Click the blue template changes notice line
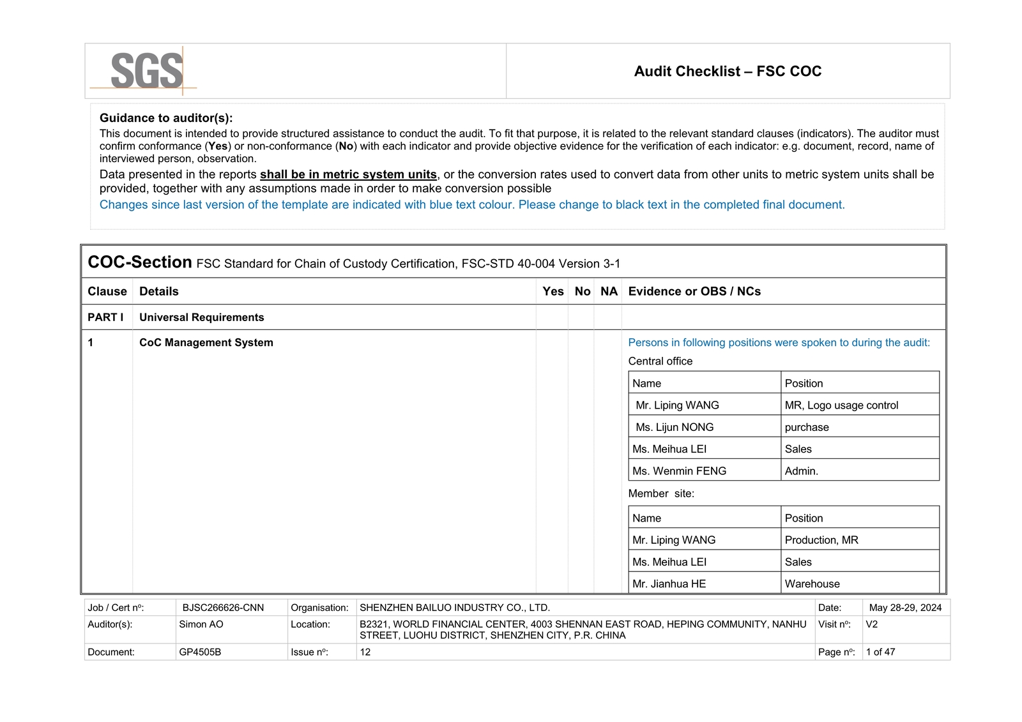The width and height of the screenshot is (1022, 722). tap(472, 205)
